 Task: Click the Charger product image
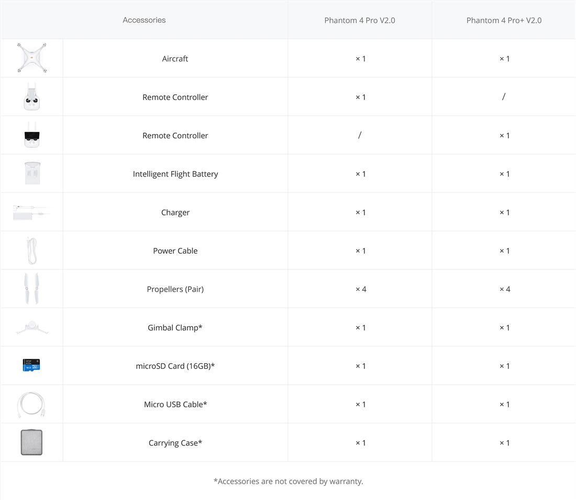31,212
